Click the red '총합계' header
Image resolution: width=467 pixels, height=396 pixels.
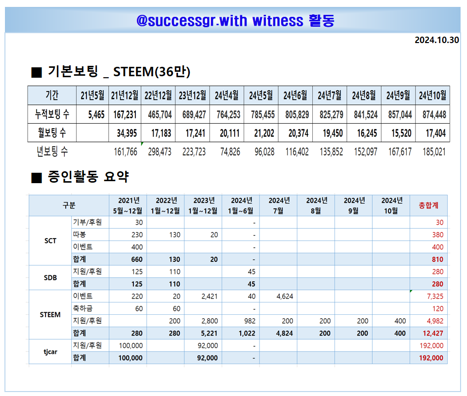(x=428, y=205)
